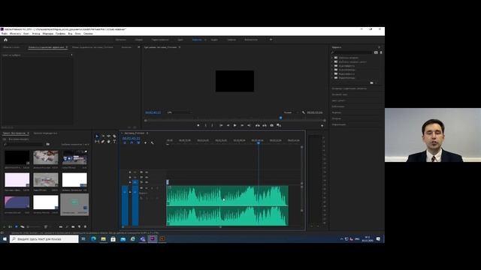Expand Lumetri Presets folder in Effects panel
The width and height of the screenshot is (481, 270).
(x=332, y=61)
